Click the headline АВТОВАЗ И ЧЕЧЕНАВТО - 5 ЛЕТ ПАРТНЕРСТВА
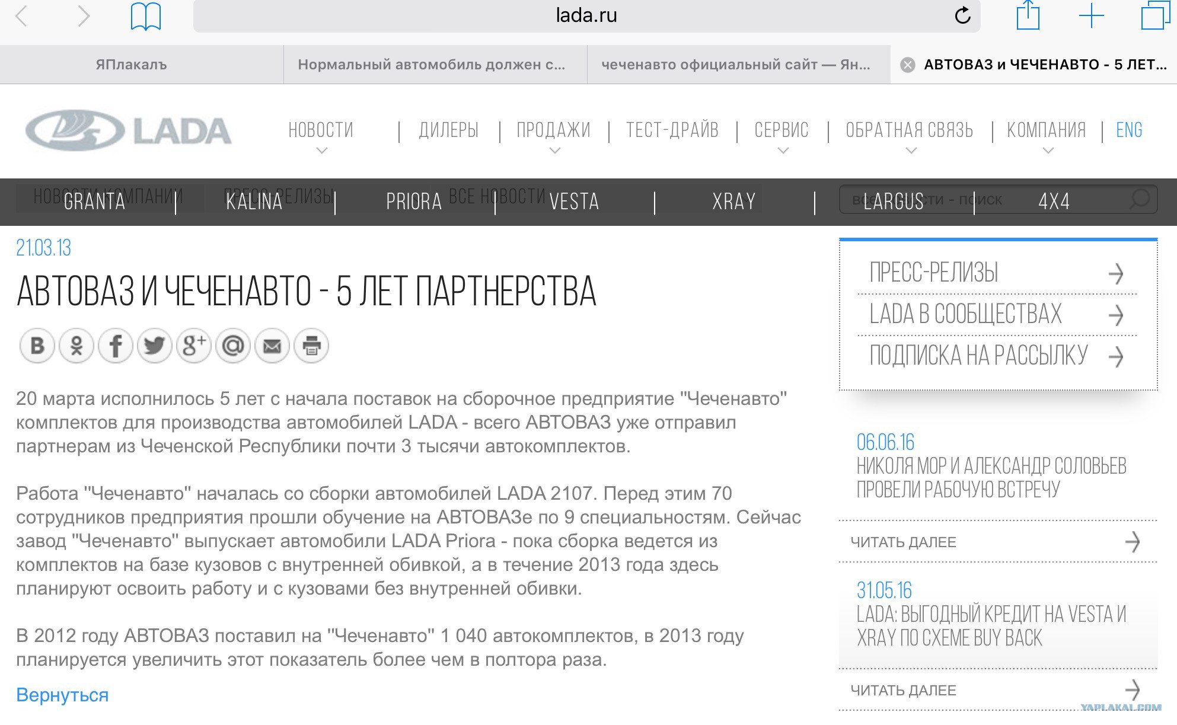The height and width of the screenshot is (725, 1177). (x=307, y=291)
